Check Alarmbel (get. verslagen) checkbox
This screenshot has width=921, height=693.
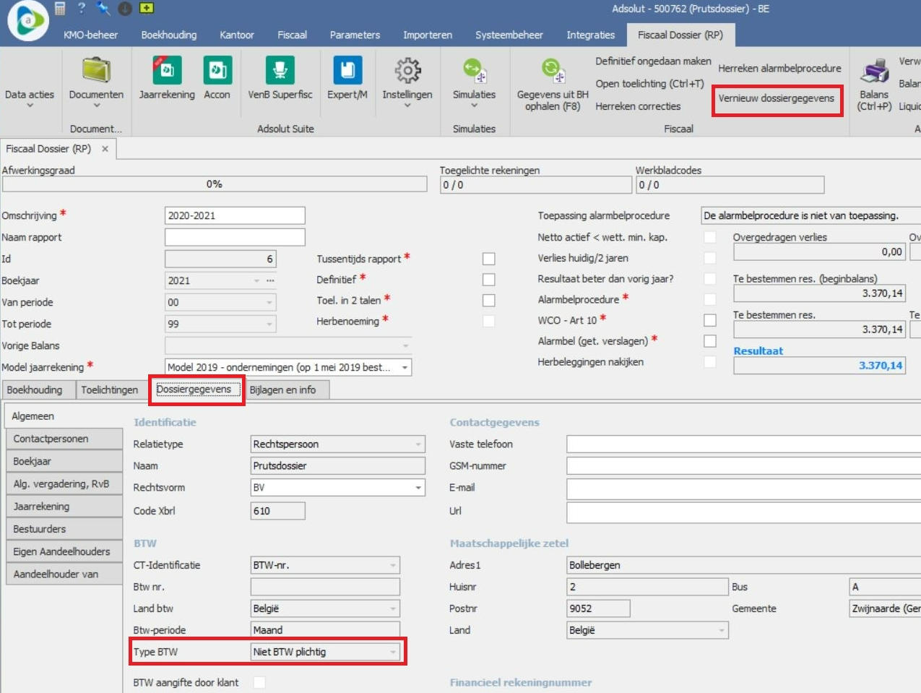click(710, 340)
